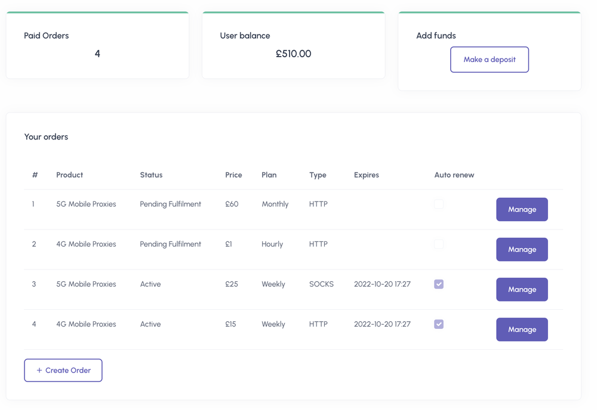Click the £60 Monthly order row product name
Viewport: 597px width, 410px height.
(x=86, y=204)
